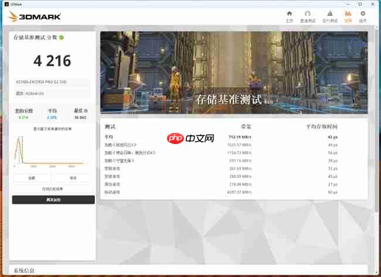Viewport: 381px width, 277px height.
Task: Click the 存储基准测试 title on banner
Action: coord(229,100)
